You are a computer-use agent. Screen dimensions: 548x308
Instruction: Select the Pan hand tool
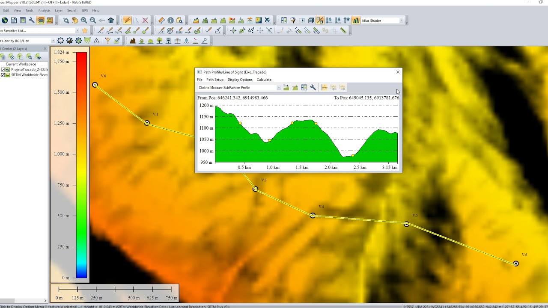point(75,20)
